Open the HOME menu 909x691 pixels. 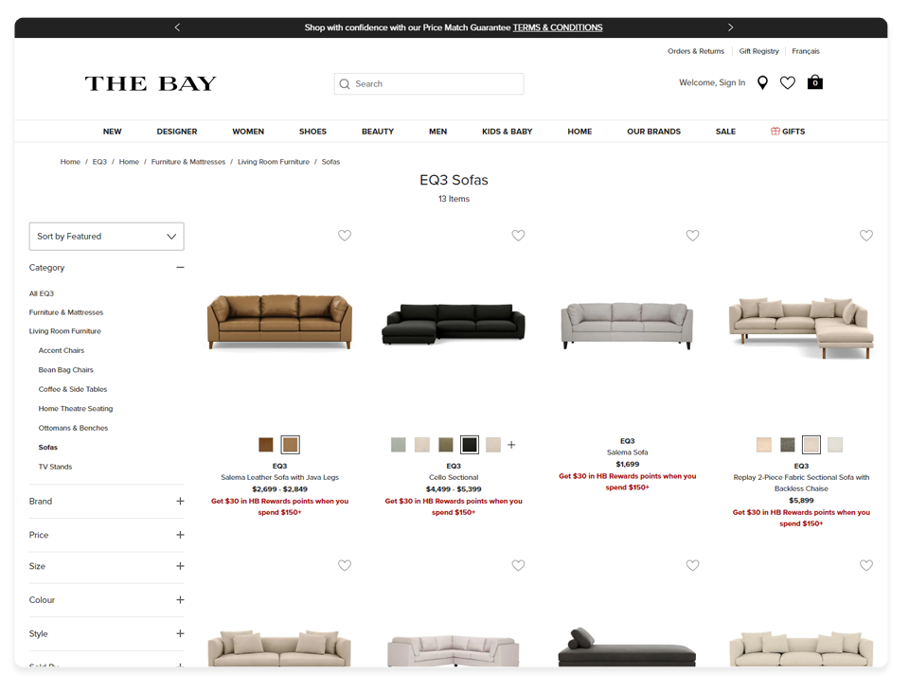pyautogui.click(x=579, y=132)
